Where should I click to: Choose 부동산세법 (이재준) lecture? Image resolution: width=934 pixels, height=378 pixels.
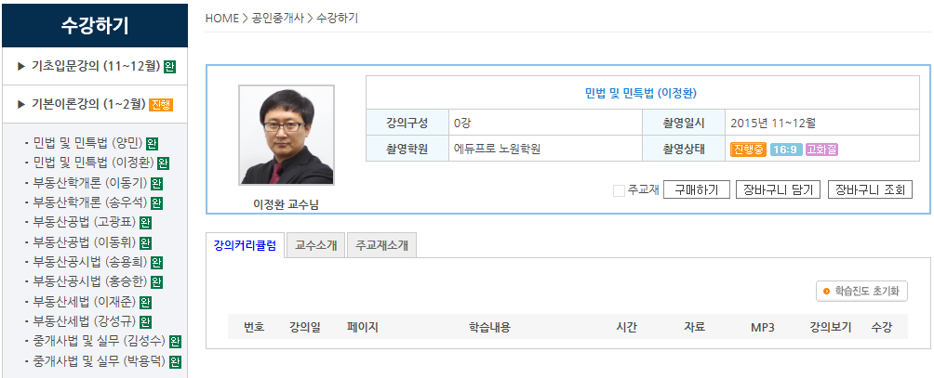[85, 302]
